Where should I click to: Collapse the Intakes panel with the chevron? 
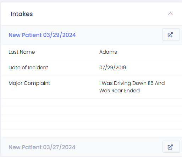pyautogui.click(x=170, y=14)
